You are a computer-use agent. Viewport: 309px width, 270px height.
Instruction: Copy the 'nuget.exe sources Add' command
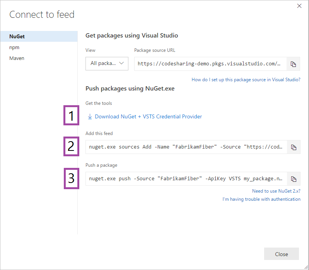[294, 147]
